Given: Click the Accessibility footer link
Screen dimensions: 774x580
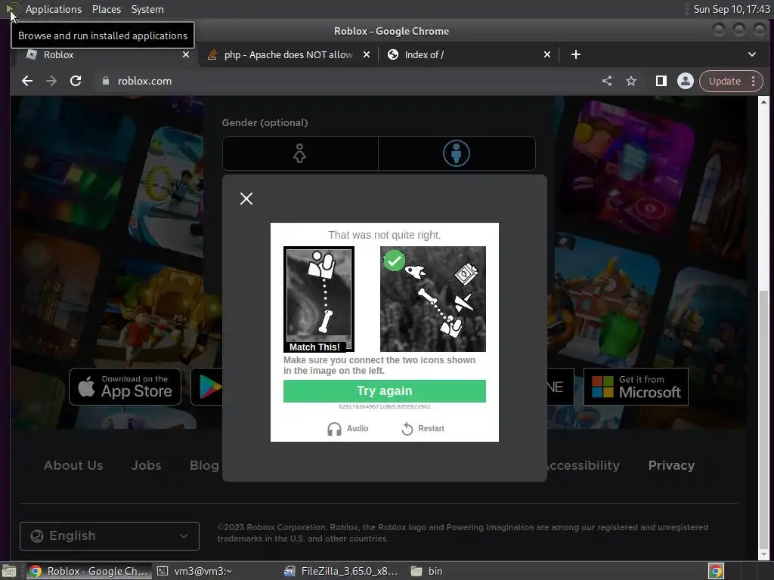Looking at the screenshot, I should click(583, 465).
